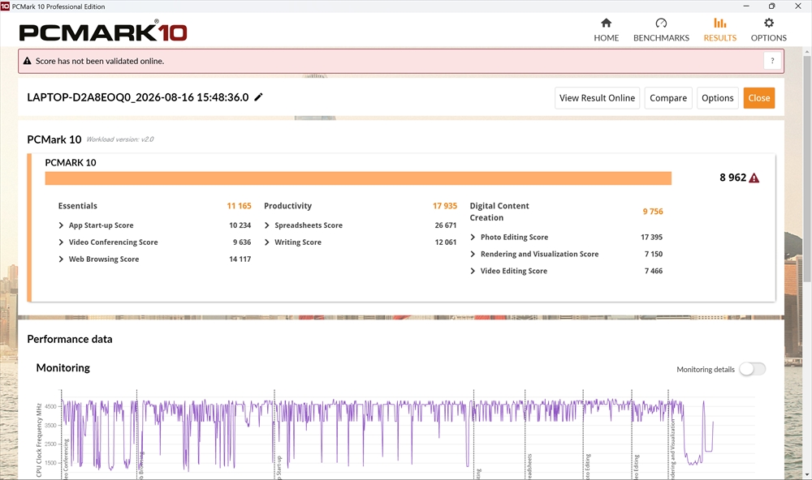Click the alert icon in validation banner
This screenshot has width=812, height=480.
pos(28,61)
